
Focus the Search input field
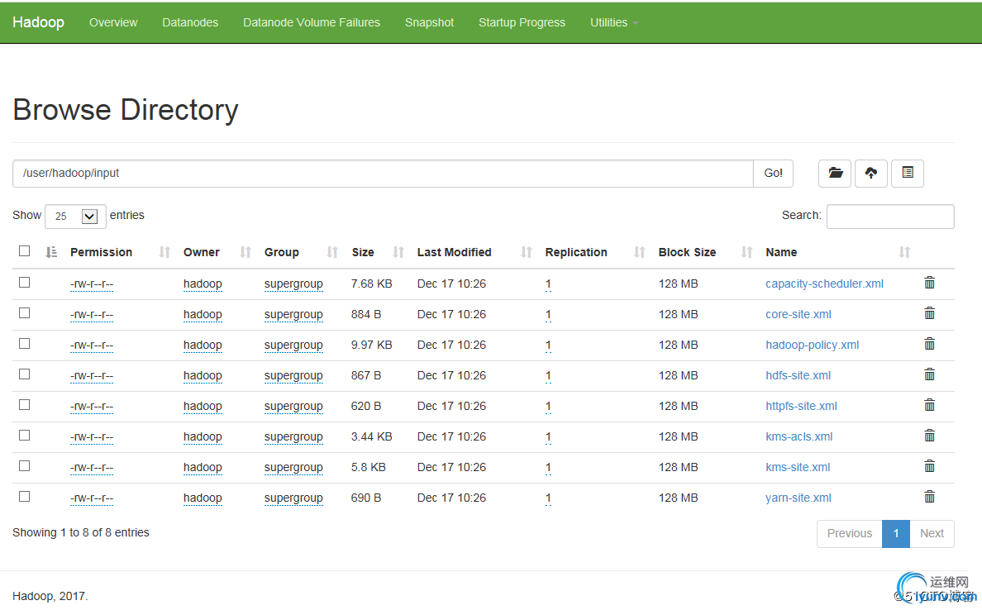[890, 216]
